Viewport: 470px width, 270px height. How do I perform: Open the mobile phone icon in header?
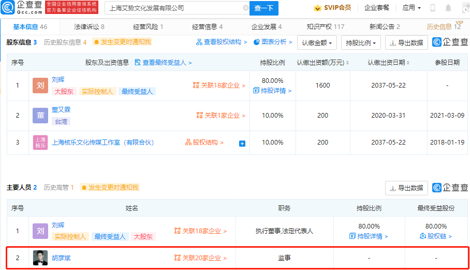(433, 8)
